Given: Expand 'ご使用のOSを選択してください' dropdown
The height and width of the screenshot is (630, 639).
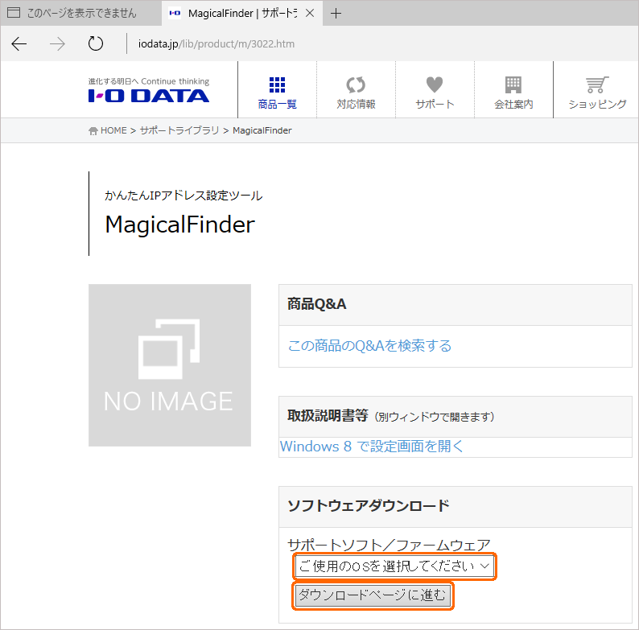Looking at the screenshot, I should click(394, 566).
